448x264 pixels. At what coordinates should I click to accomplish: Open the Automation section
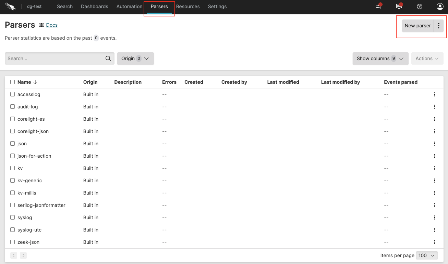pyautogui.click(x=129, y=6)
